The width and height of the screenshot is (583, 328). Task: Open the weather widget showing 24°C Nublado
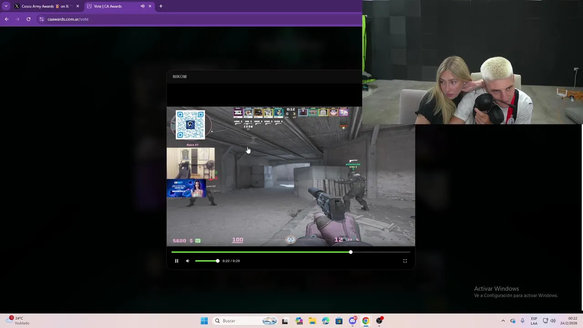click(x=18, y=321)
